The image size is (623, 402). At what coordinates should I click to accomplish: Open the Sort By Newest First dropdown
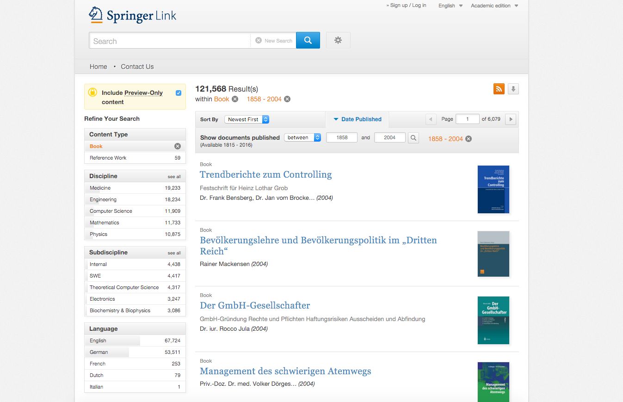[247, 119]
